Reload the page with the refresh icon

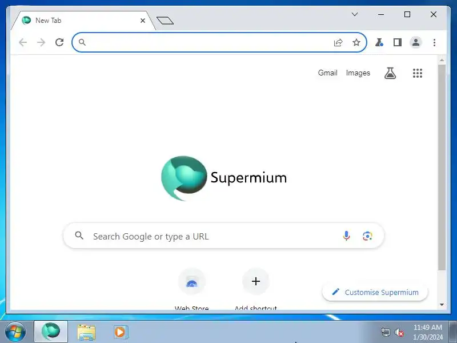[59, 42]
